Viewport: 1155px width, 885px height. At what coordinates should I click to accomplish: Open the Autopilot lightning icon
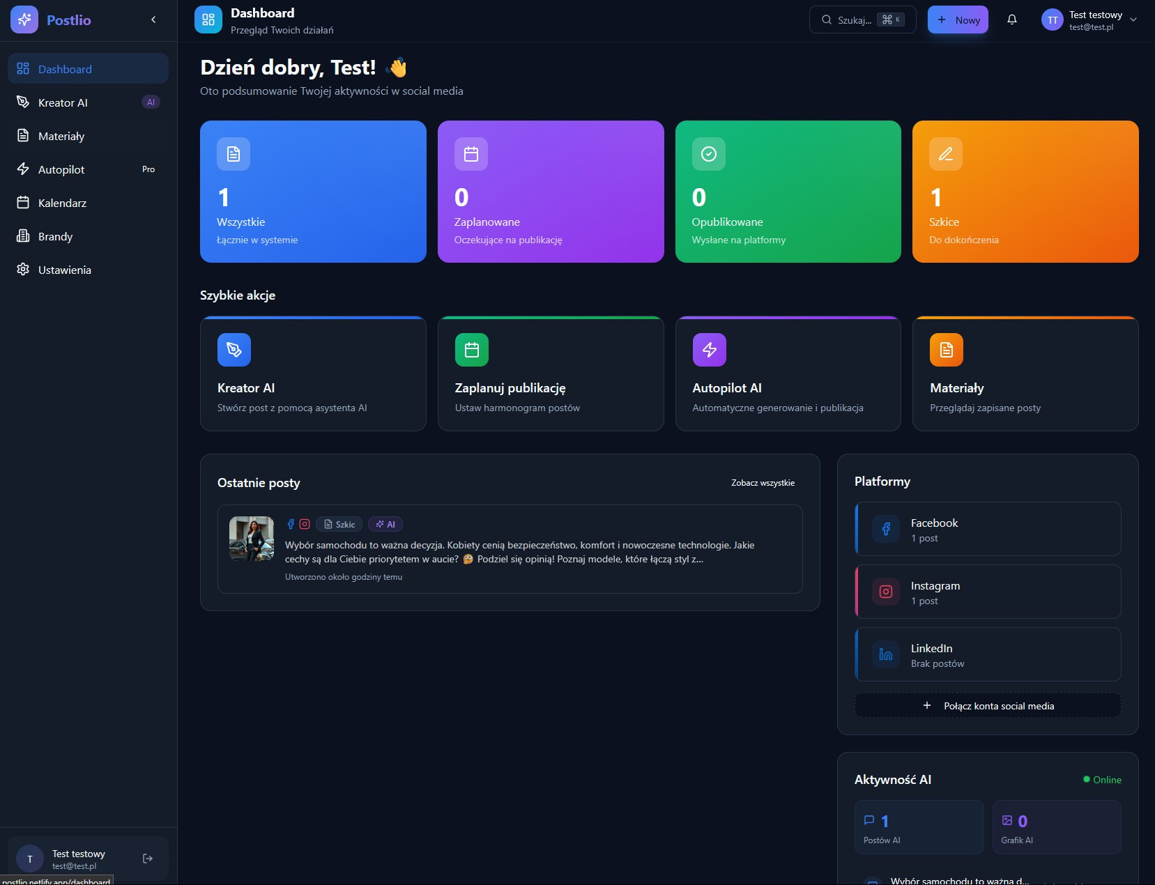click(23, 169)
